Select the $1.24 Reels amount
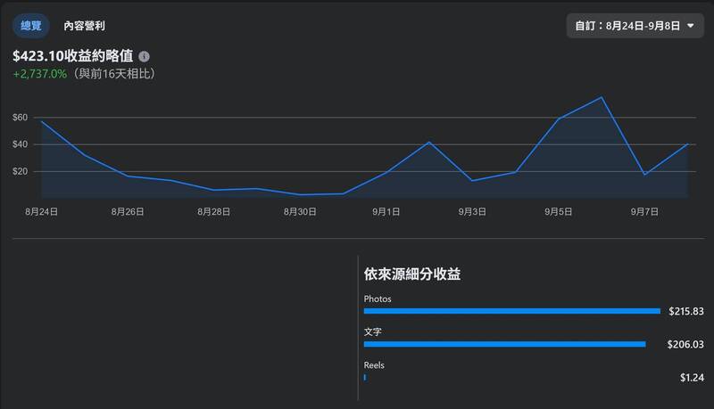Image resolution: width=714 pixels, height=409 pixels. tap(692, 377)
